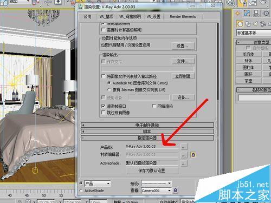
Task: Click the 圆柱体 primitive button
Action: click(x=248, y=67)
